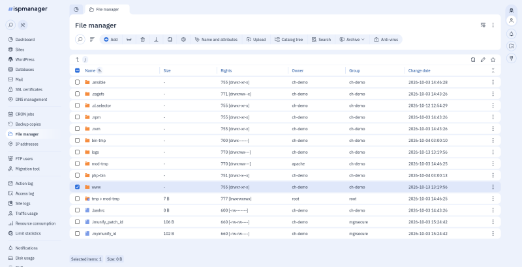Viewport: 522px width, 267px height.
Task: Expand the Archive dropdown
Action: pos(352,40)
